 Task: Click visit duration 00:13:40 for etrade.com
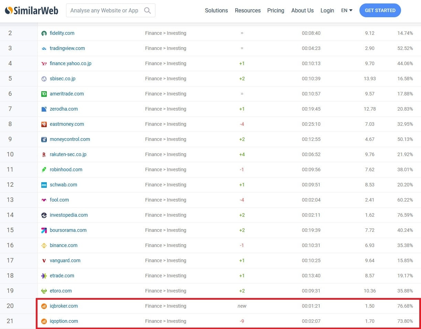[311, 276]
